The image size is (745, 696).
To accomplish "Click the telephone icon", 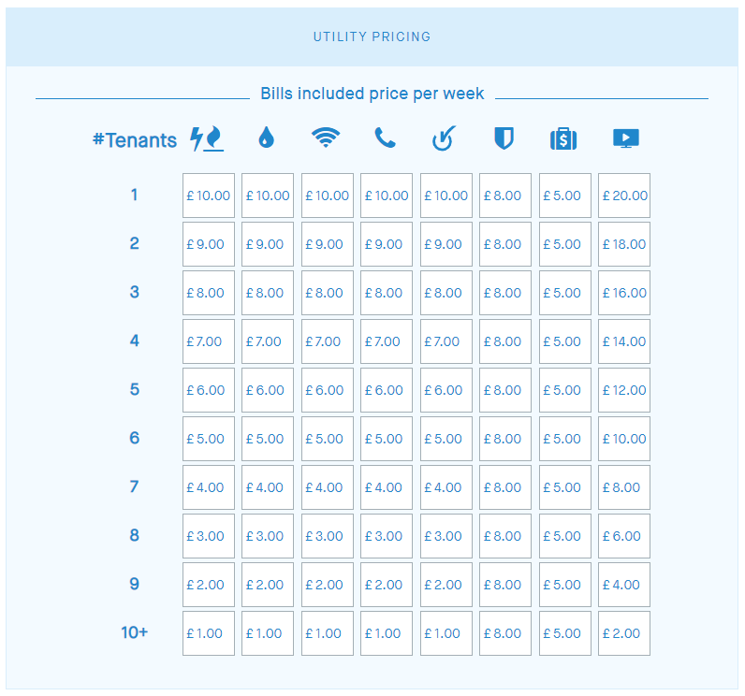I will [385, 139].
